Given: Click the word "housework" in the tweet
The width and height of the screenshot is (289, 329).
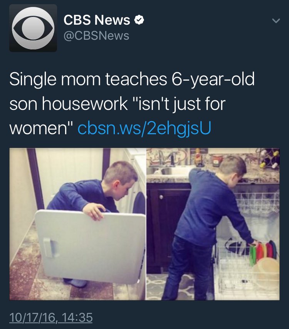Looking at the screenshot, I should [x=85, y=104].
